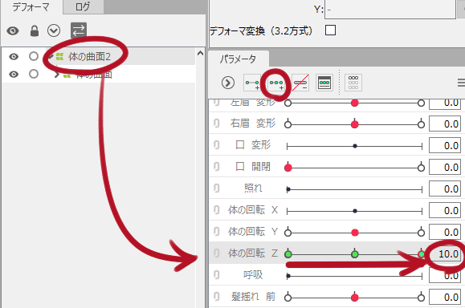The height and width of the screenshot is (308, 465).
Task: Click the link icon for 右眉 変形
Action: tap(217, 124)
